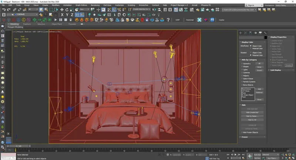Select the Move transform tool
The image size is (296, 160).
62,10
